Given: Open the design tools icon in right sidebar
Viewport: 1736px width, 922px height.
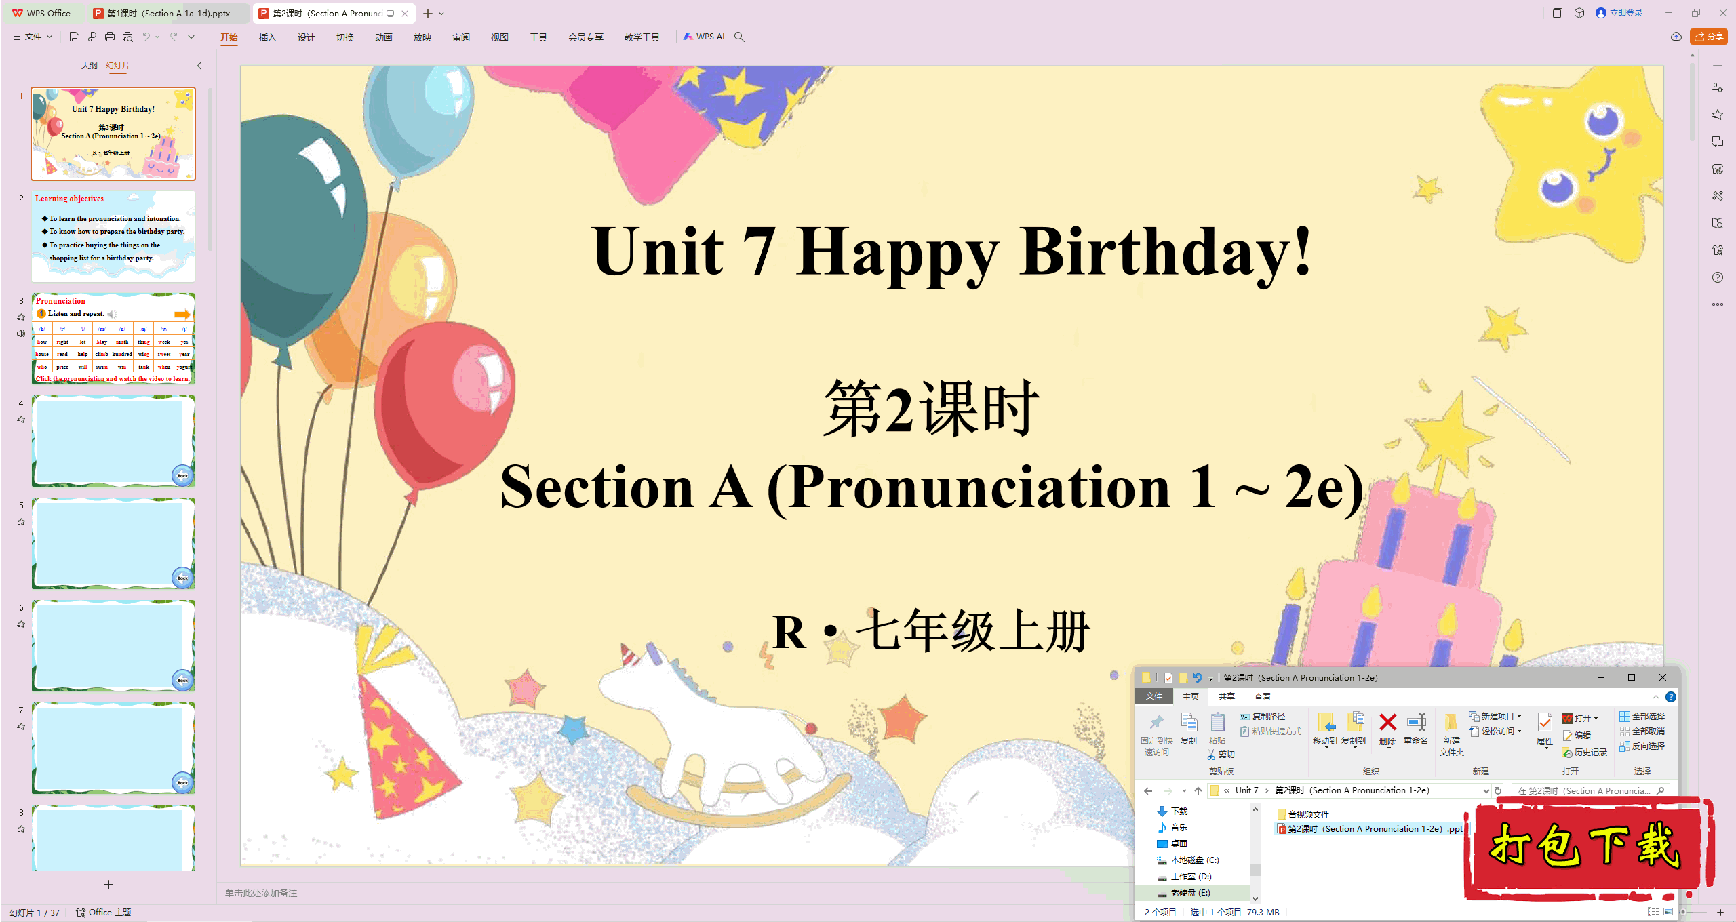Looking at the screenshot, I should (x=1718, y=196).
